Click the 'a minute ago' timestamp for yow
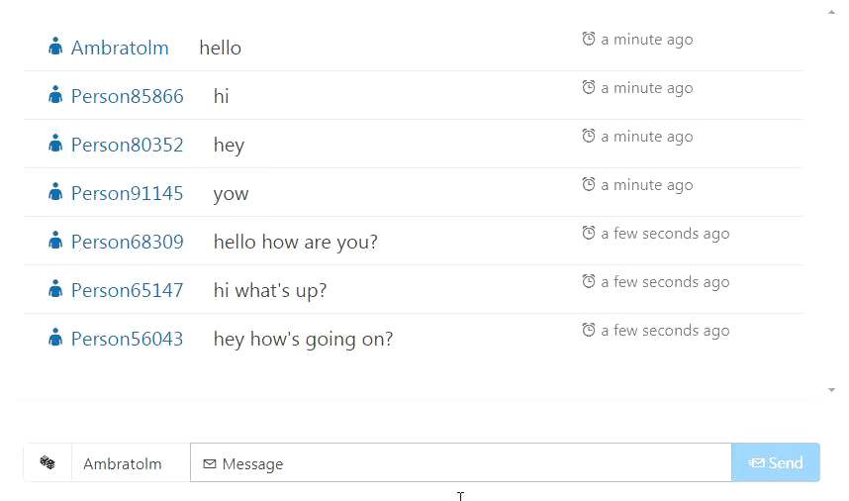Viewport: 849px width, 501px height. [646, 185]
